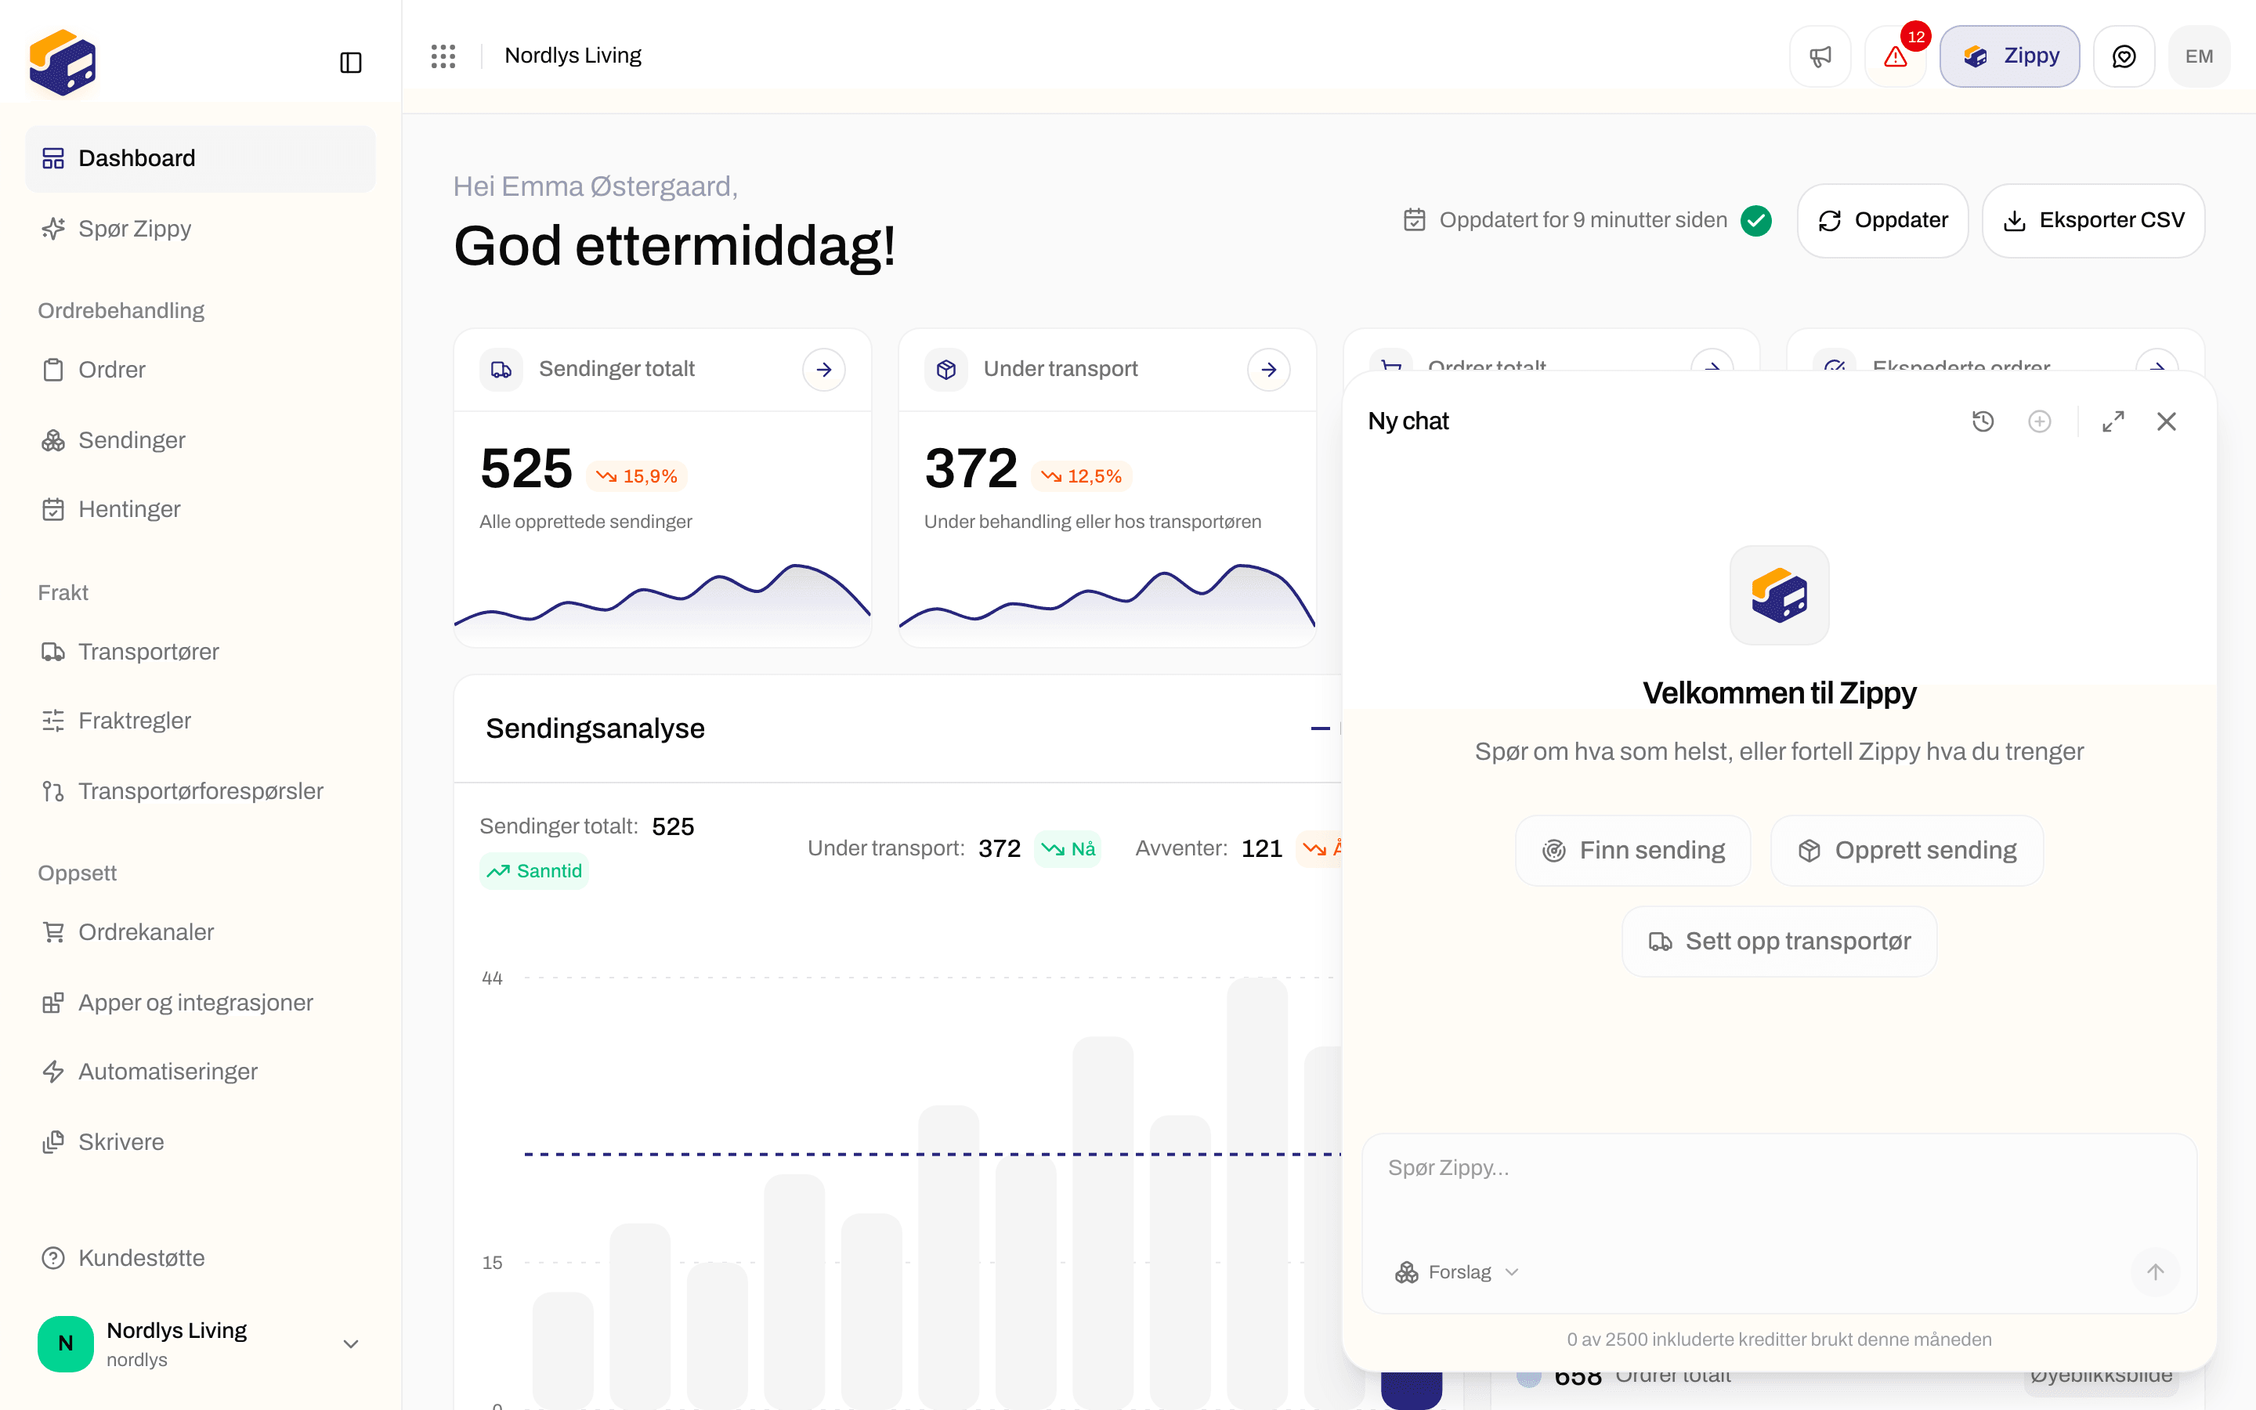The width and height of the screenshot is (2256, 1410).
Task: Choose the Finn sending suggestion
Action: point(1633,851)
